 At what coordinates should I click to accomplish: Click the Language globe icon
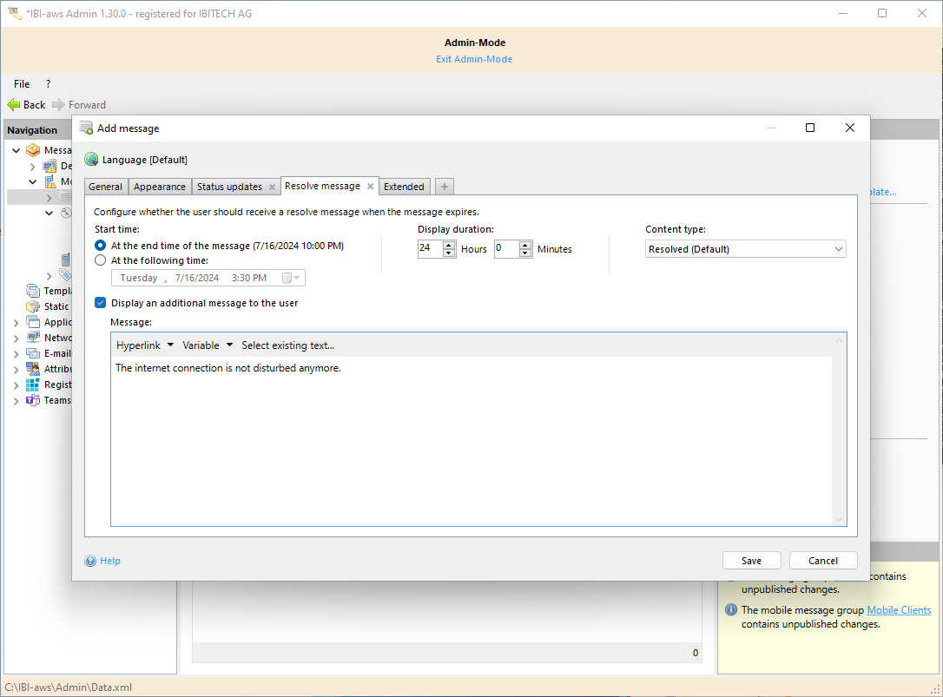point(91,160)
